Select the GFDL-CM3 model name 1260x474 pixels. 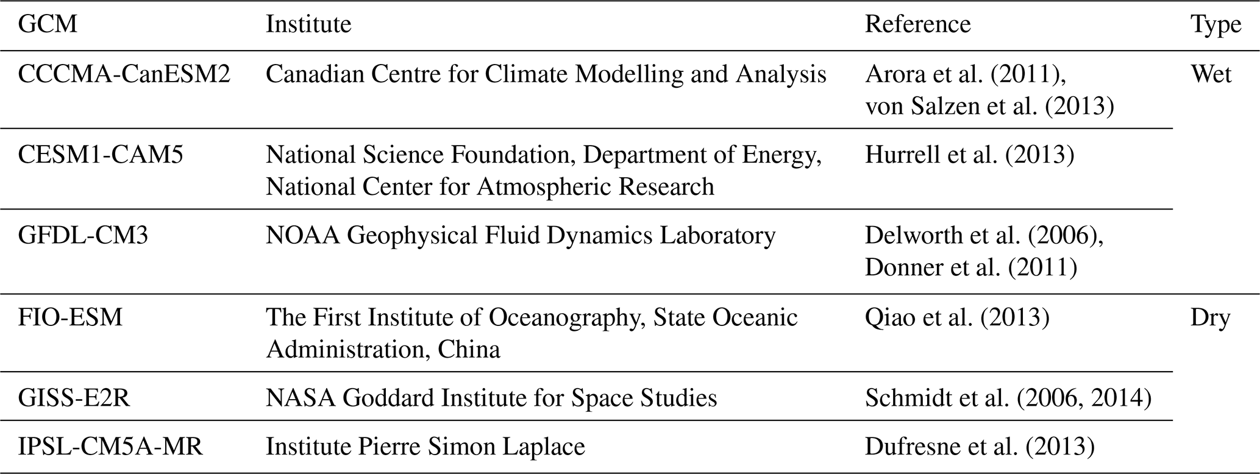(83, 236)
